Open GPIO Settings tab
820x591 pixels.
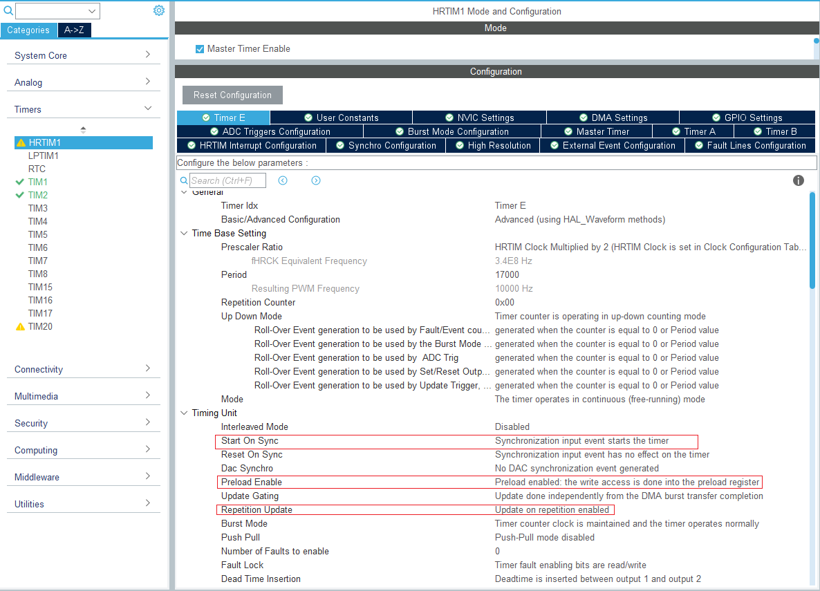[747, 118]
